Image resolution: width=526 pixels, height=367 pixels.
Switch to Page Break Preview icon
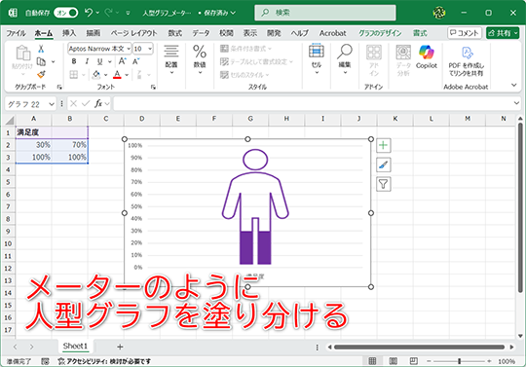click(413, 361)
